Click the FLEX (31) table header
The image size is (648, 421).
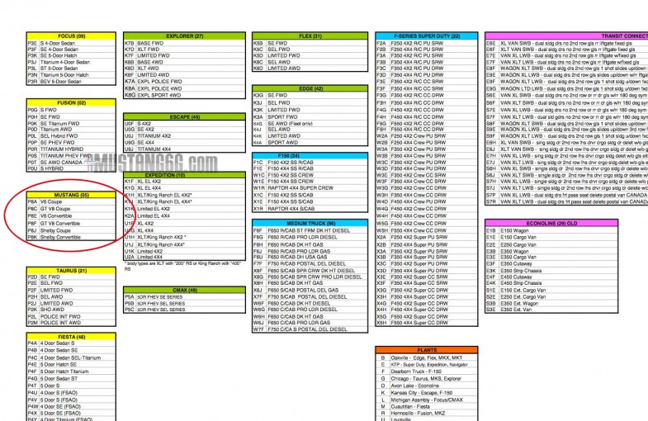pos(310,36)
